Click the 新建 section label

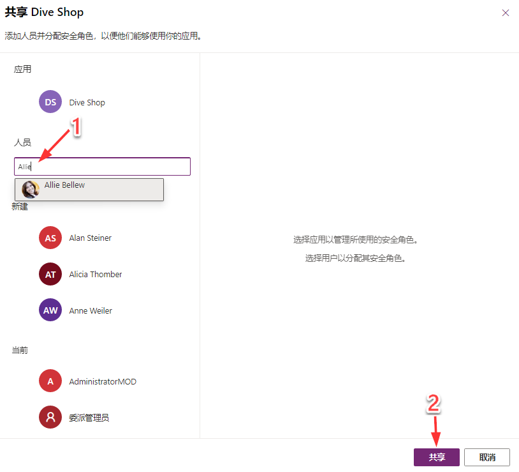pos(19,206)
